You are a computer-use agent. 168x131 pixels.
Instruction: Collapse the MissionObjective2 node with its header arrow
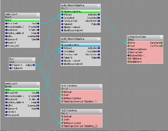tap(99, 6)
